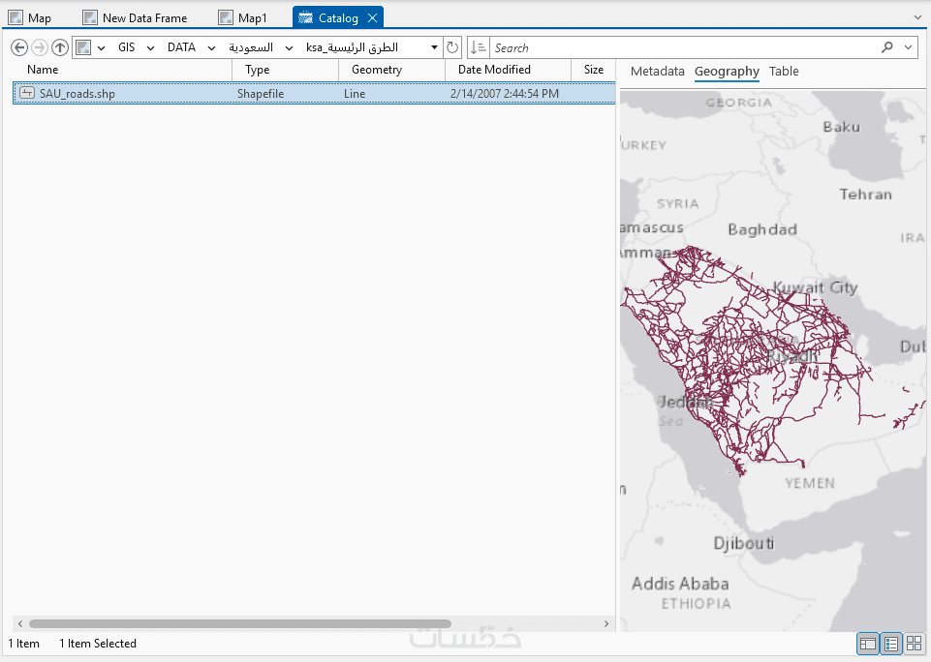Screen dimensions: 931x662
Task: Switch to tiles view
Action: [915, 644]
